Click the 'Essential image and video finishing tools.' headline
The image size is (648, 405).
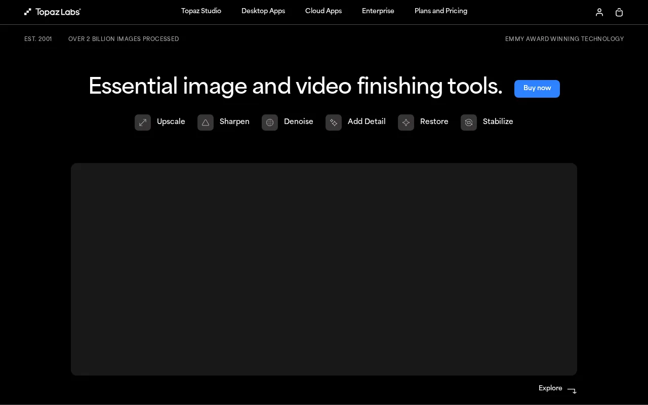click(296, 87)
